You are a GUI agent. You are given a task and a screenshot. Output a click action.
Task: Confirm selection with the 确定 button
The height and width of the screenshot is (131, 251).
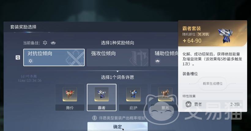117,126
